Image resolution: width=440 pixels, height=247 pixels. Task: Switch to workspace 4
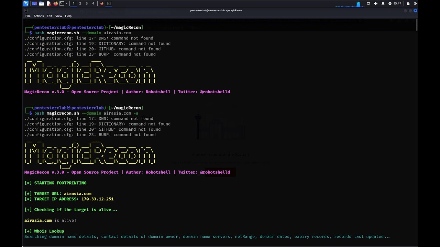coord(93,3)
